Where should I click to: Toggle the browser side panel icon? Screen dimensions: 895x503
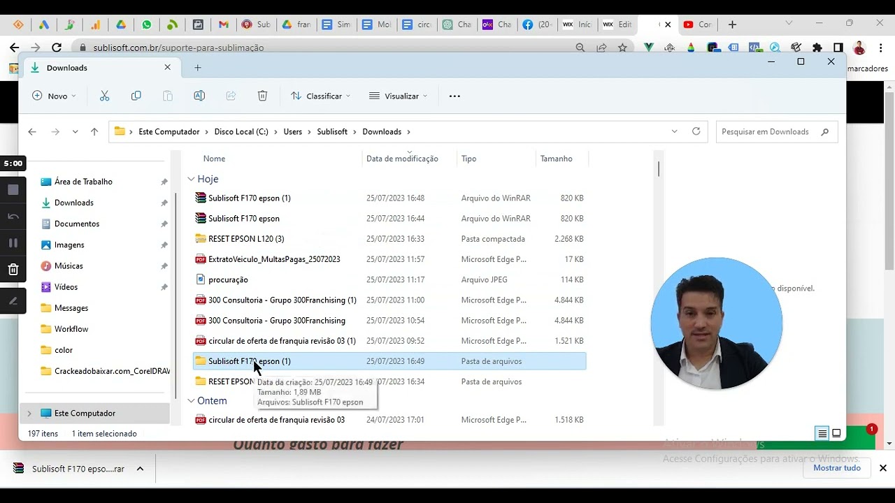coord(838,48)
